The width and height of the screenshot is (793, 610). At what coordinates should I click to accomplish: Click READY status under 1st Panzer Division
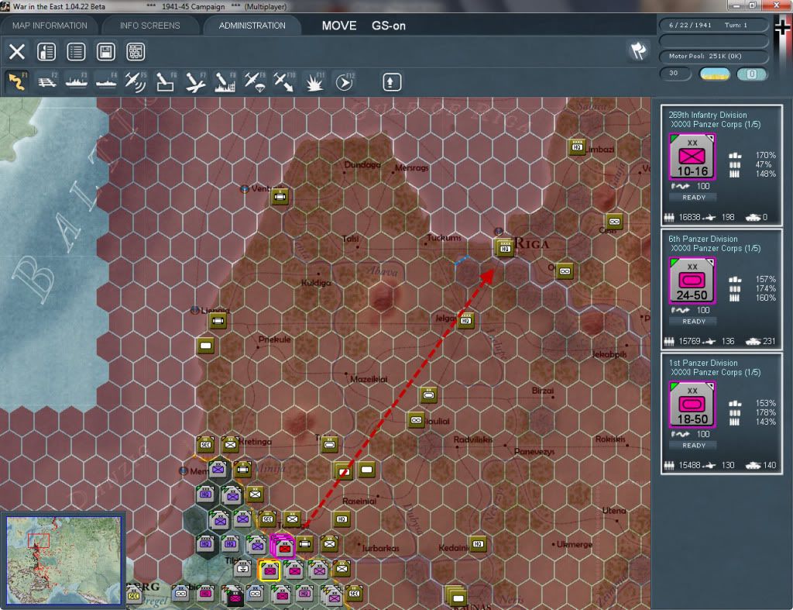(693, 446)
